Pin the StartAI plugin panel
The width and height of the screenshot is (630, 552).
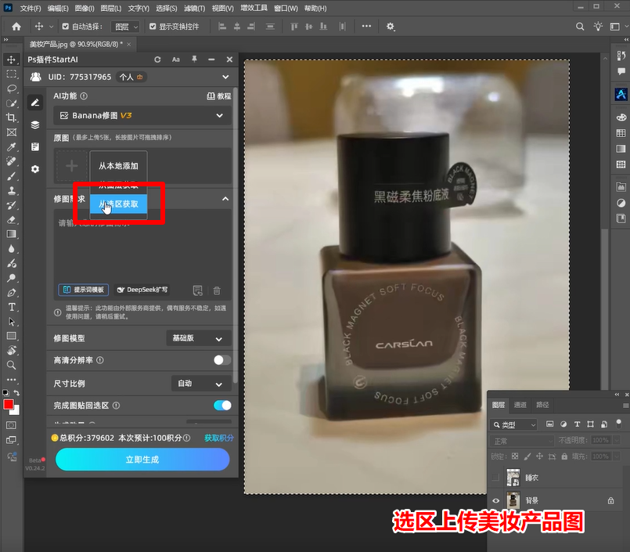point(194,60)
